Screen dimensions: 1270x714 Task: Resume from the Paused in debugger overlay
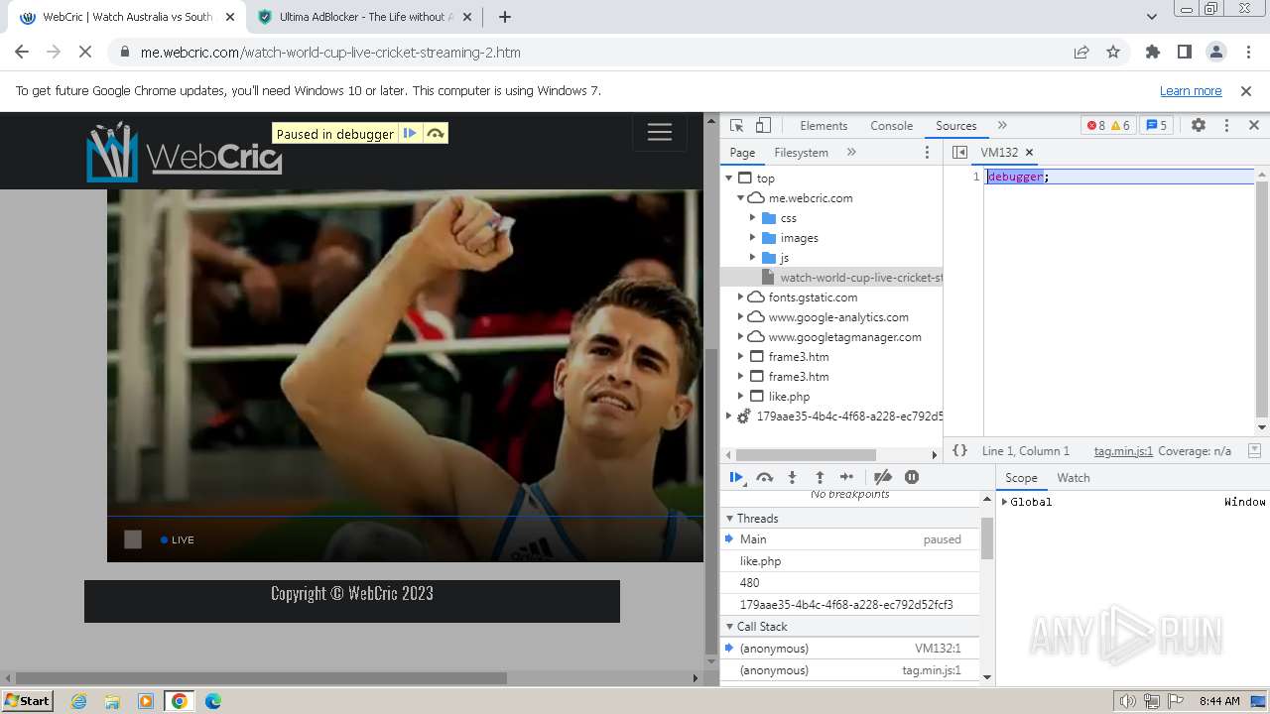click(x=410, y=134)
